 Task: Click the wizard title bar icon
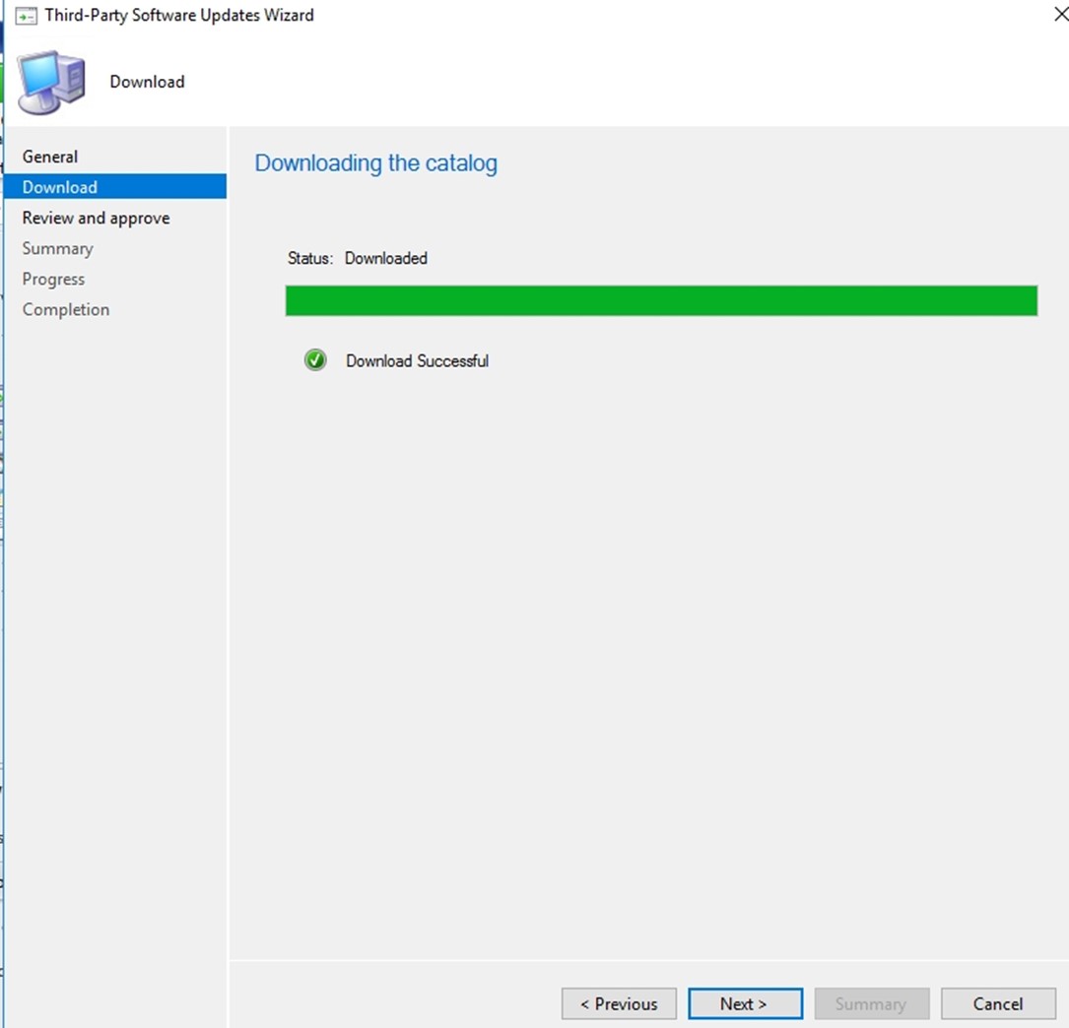pyautogui.click(x=26, y=16)
